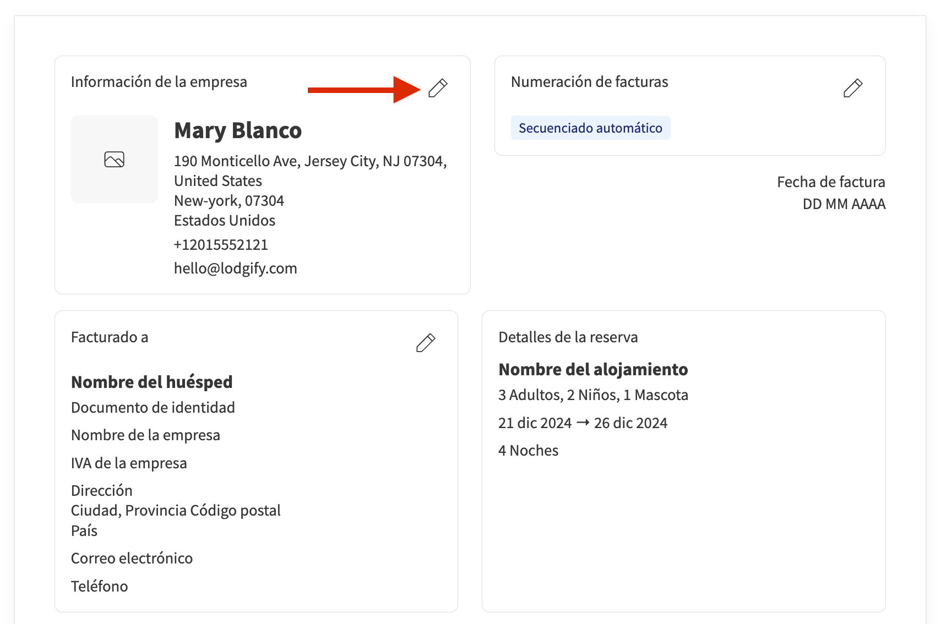This screenshot has width=946, height=624.
Task: Click the 190 Monticello Ave address line
Action: (x=310, y=161)
